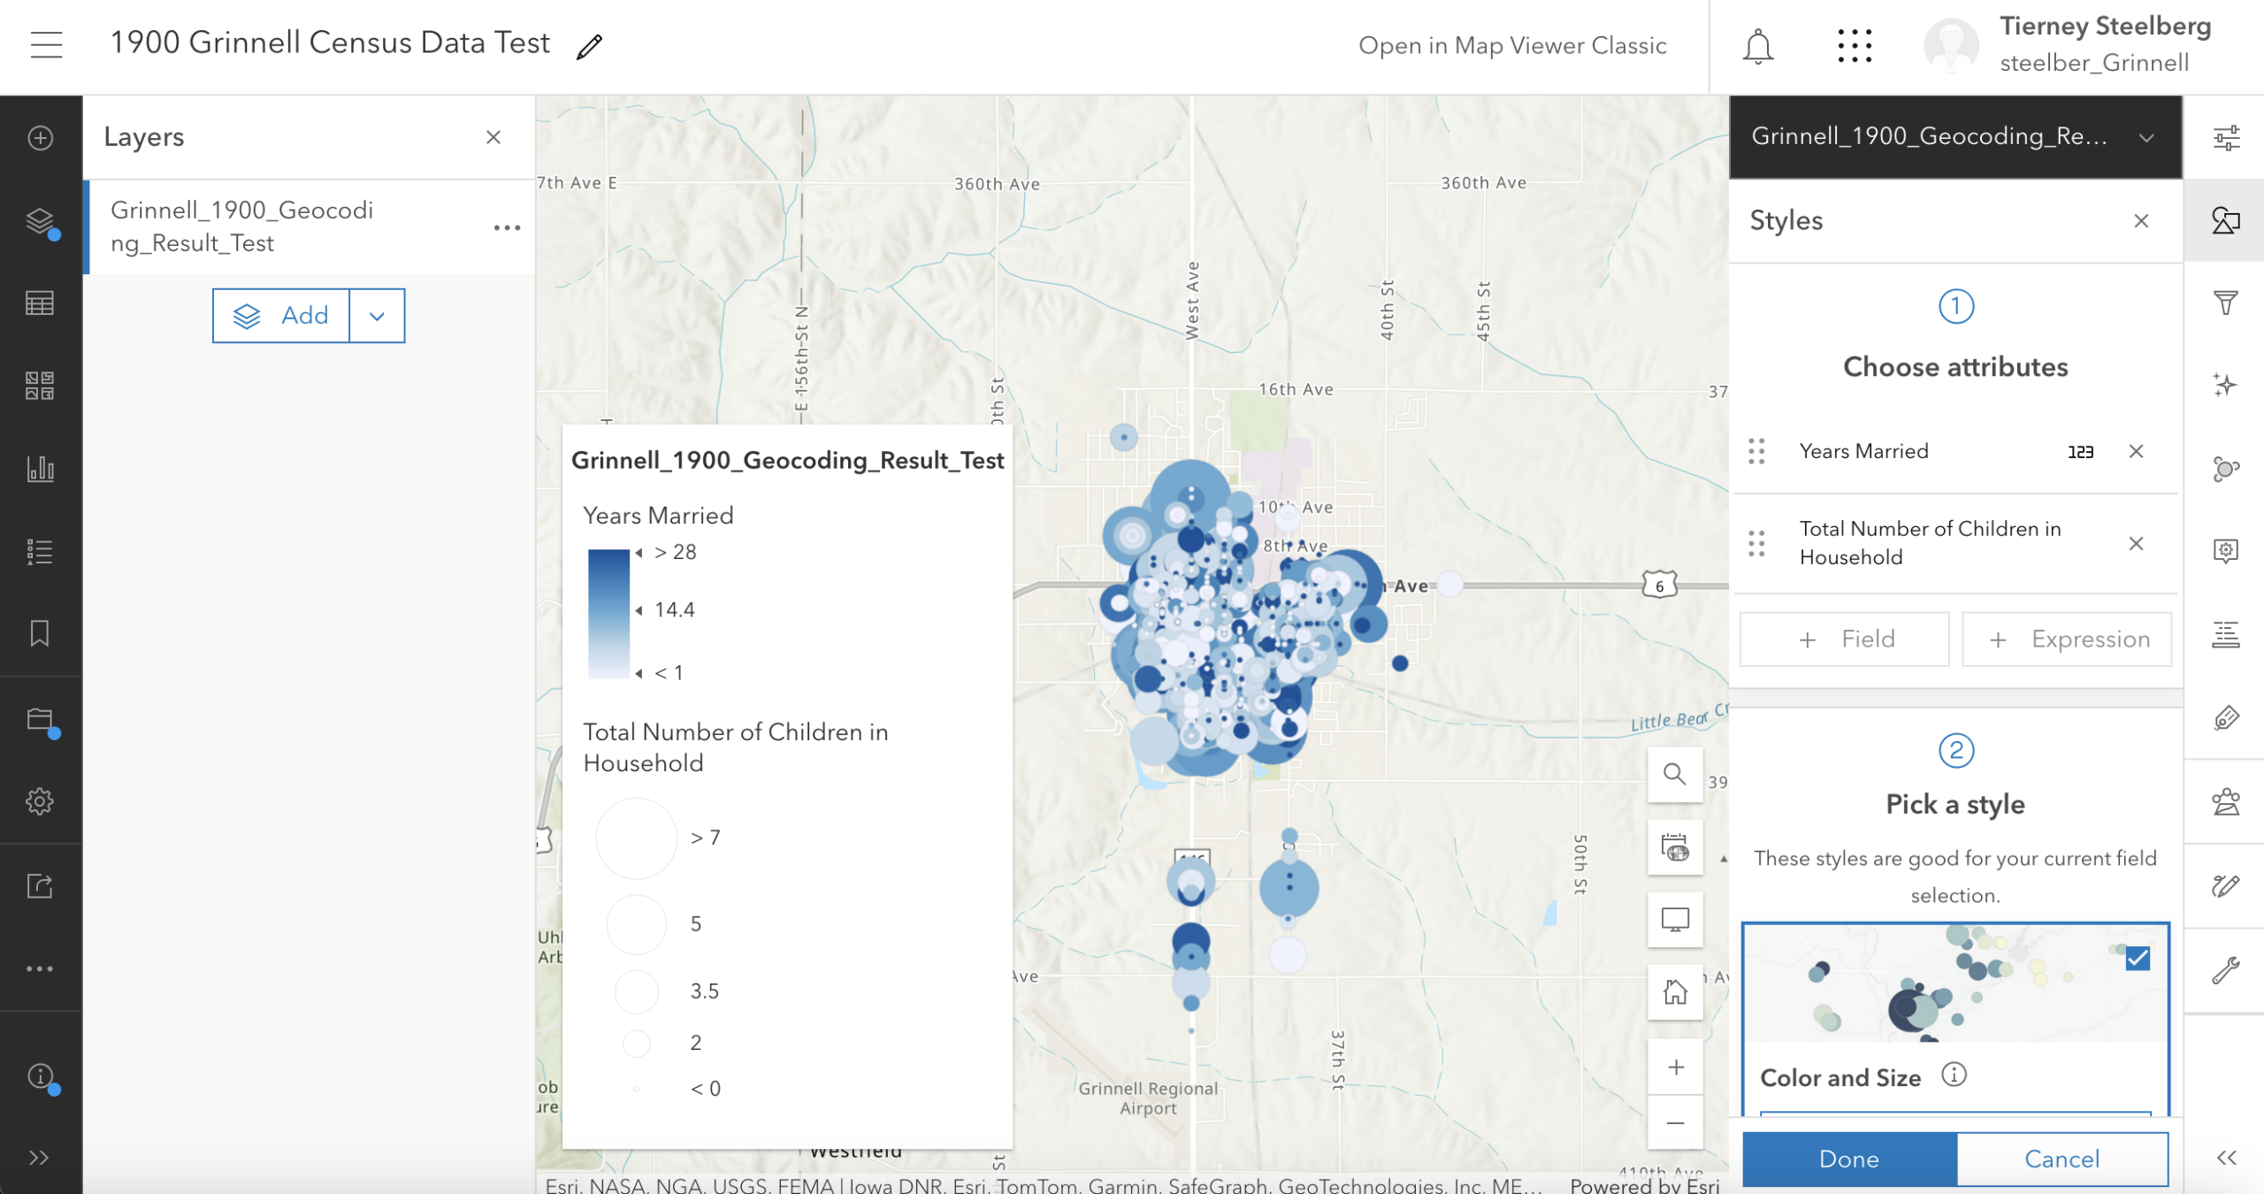The width and height of the screenshot is (2264, 1194).
Task: Toggle the Color and Size style checkbox
Action: point(2138,959)
